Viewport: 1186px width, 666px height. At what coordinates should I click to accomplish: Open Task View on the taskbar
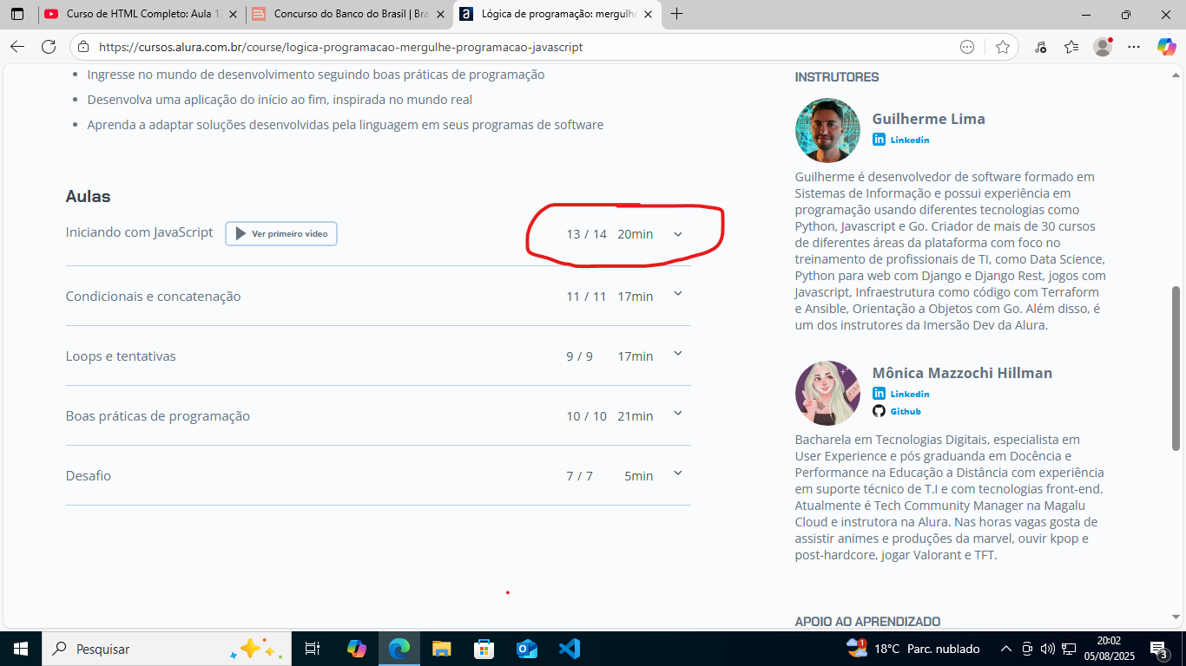click(313, 649)
